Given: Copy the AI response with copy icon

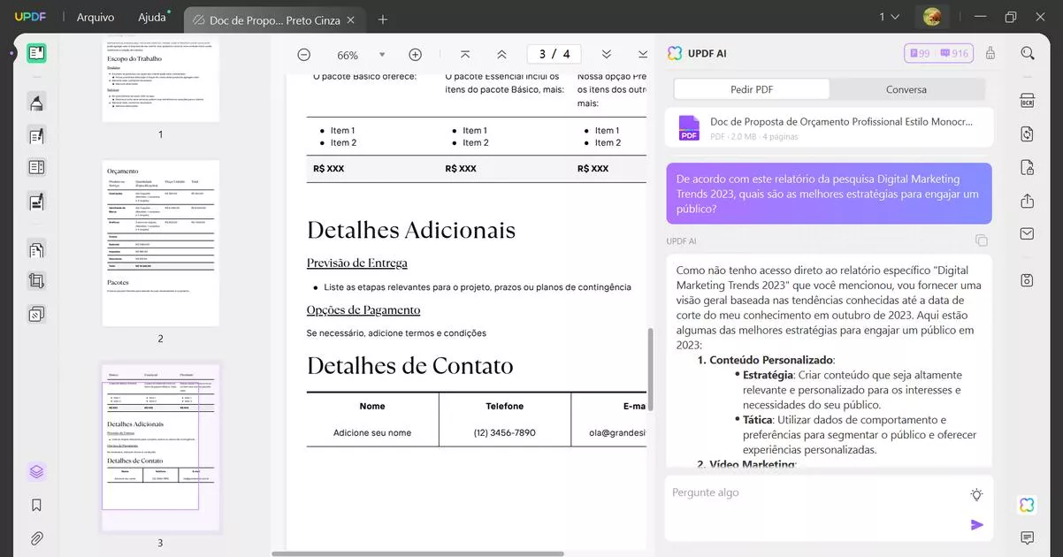Looking at the screenshot, I should coord(981,239).
